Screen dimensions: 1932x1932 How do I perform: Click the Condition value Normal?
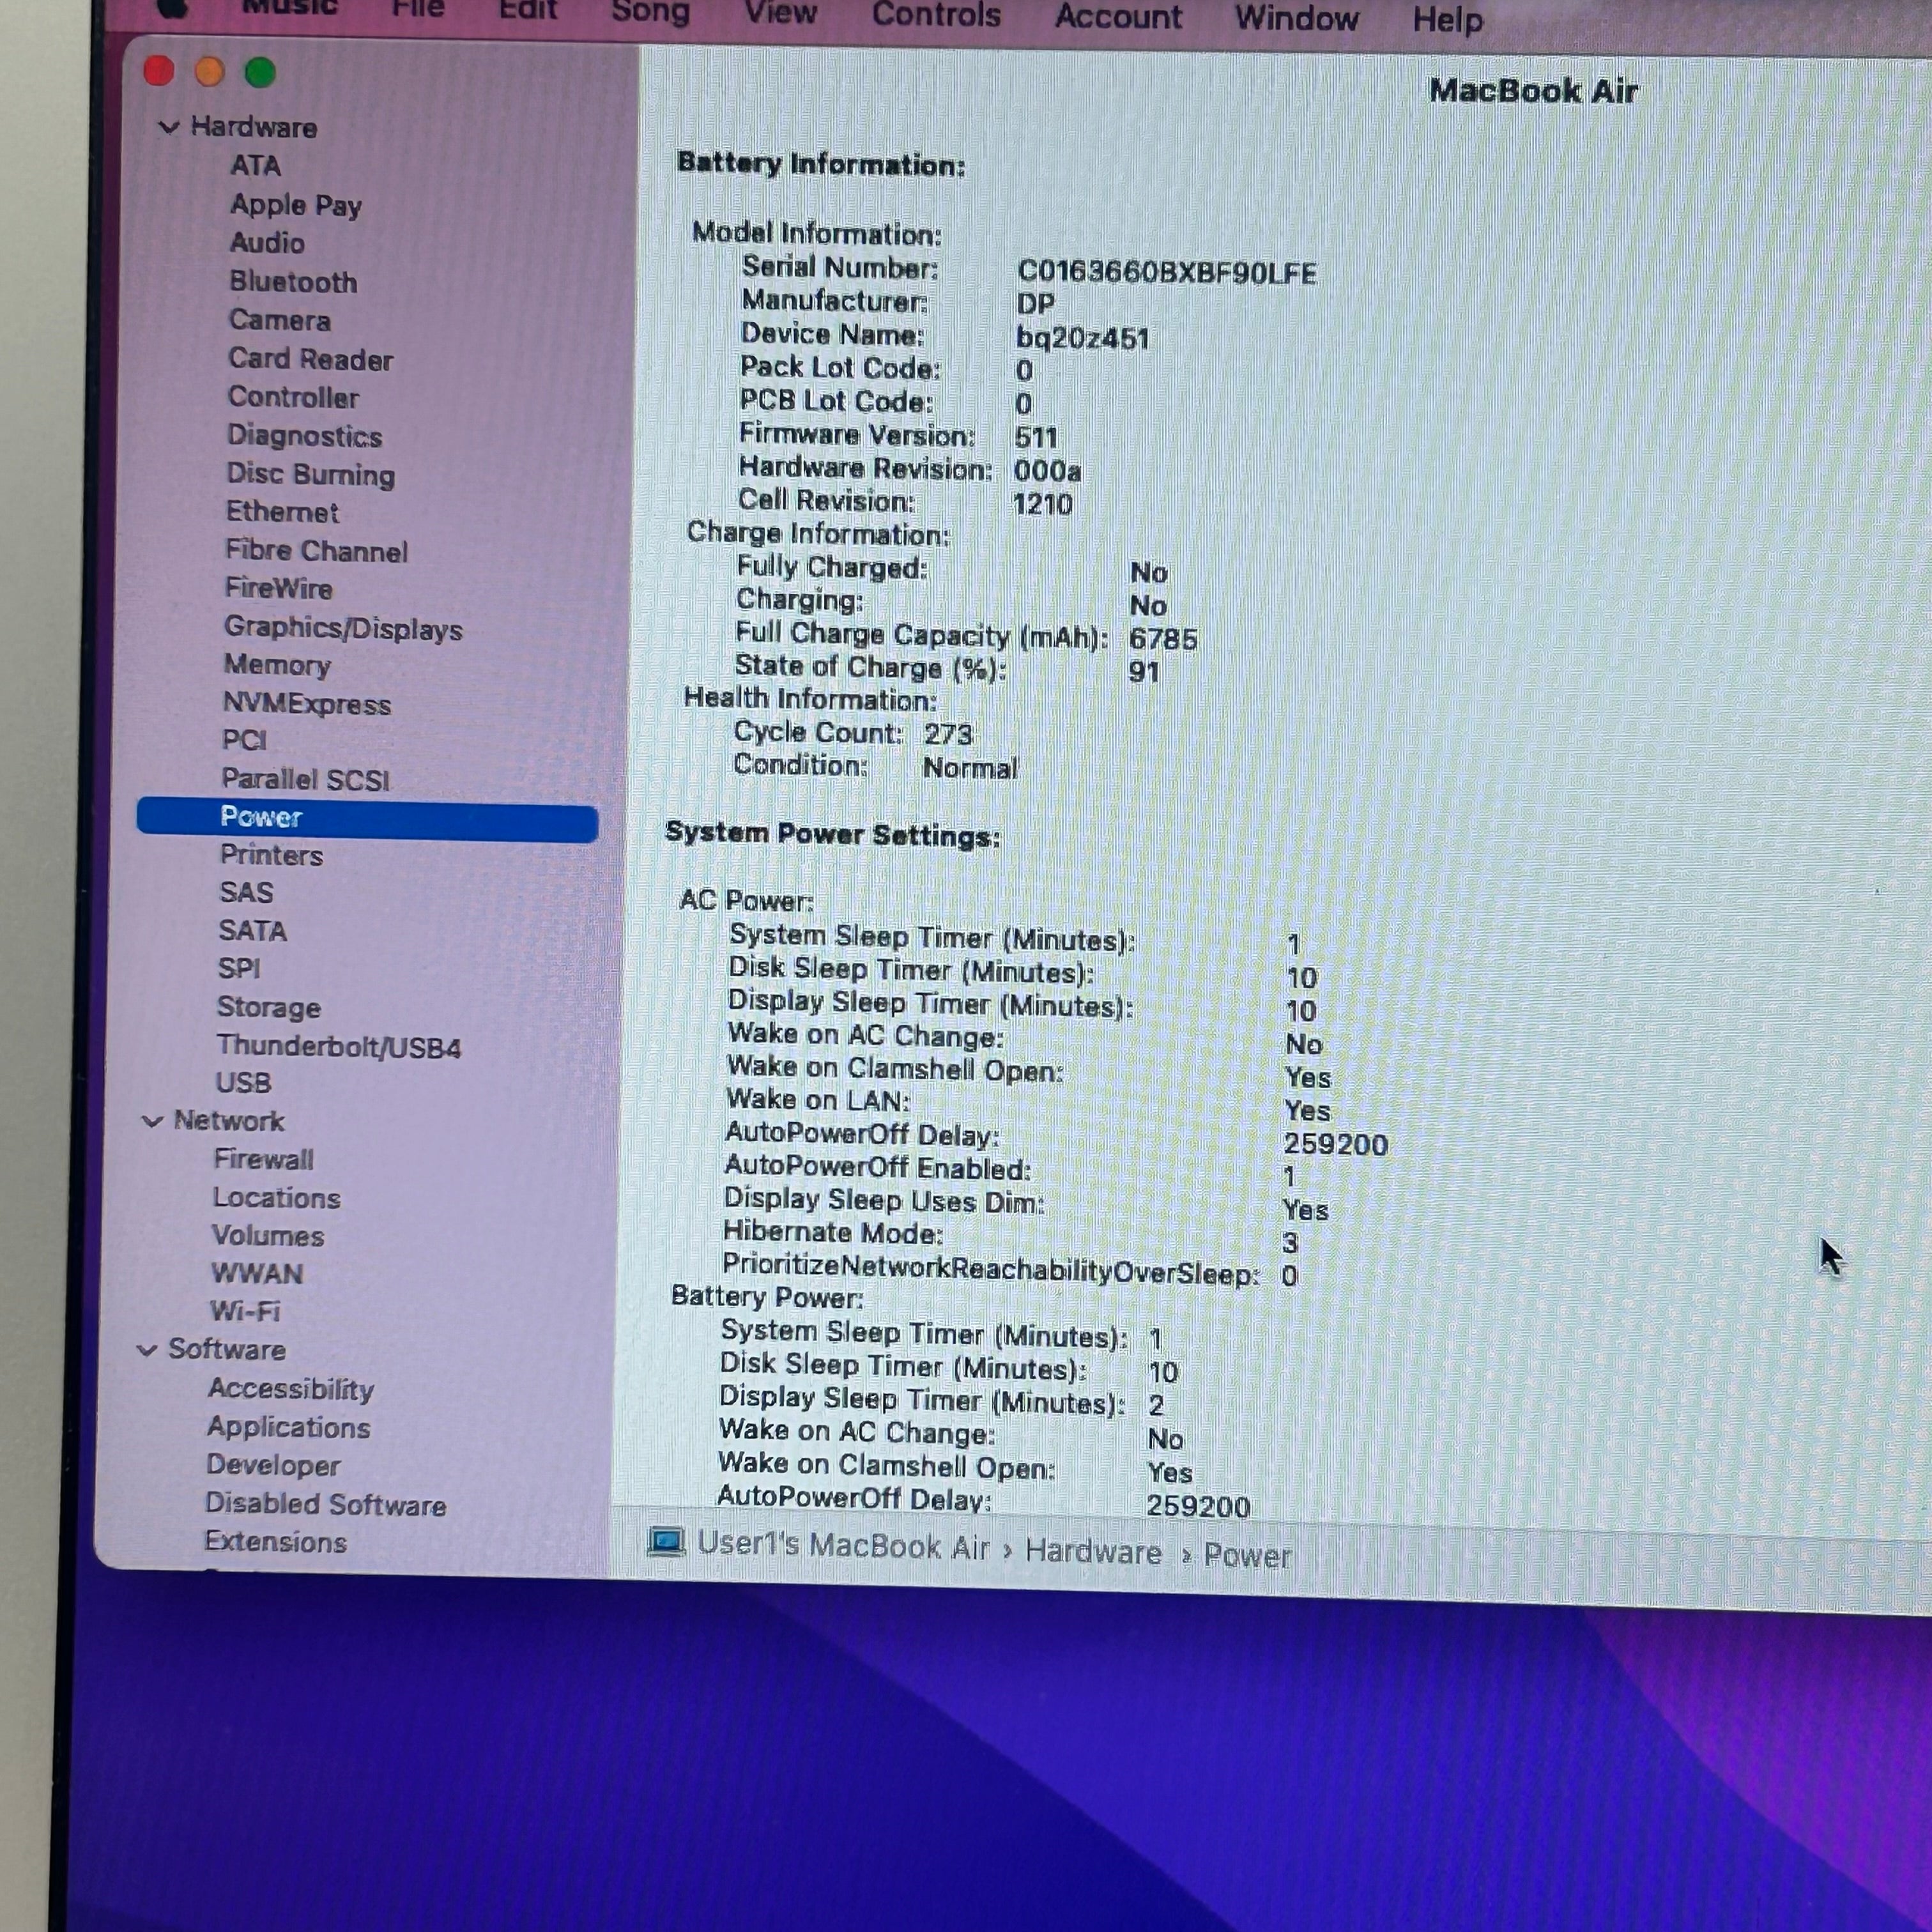pos(970,769)
